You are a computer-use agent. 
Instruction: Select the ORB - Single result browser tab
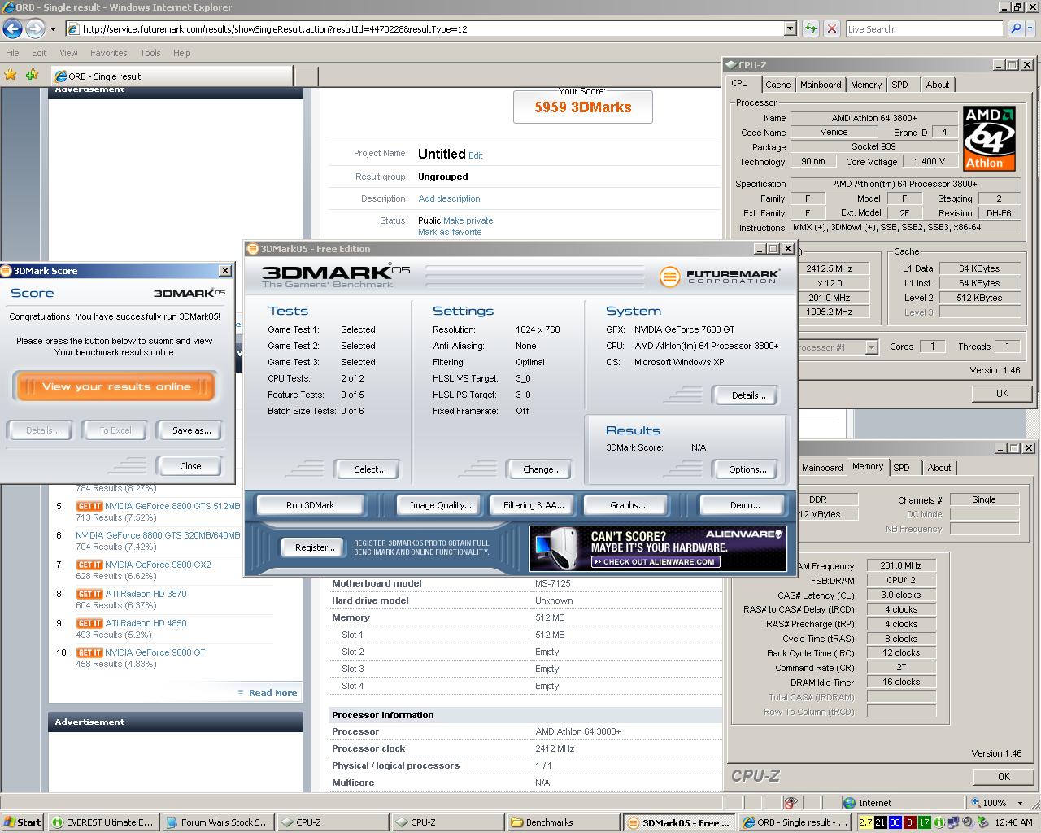tap(172, 76)
